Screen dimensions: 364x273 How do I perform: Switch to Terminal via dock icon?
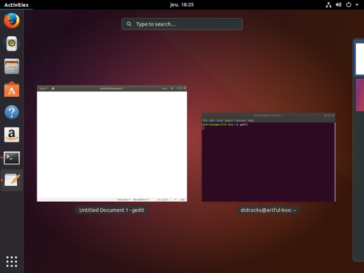pos(11,158)
